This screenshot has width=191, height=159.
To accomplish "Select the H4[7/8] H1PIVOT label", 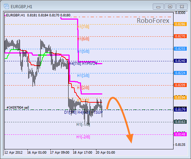I will [83, 63].
